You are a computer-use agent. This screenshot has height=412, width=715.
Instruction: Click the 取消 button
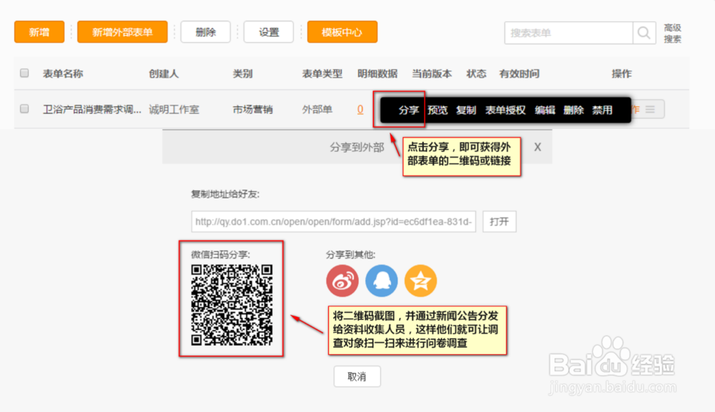[357, 376]
